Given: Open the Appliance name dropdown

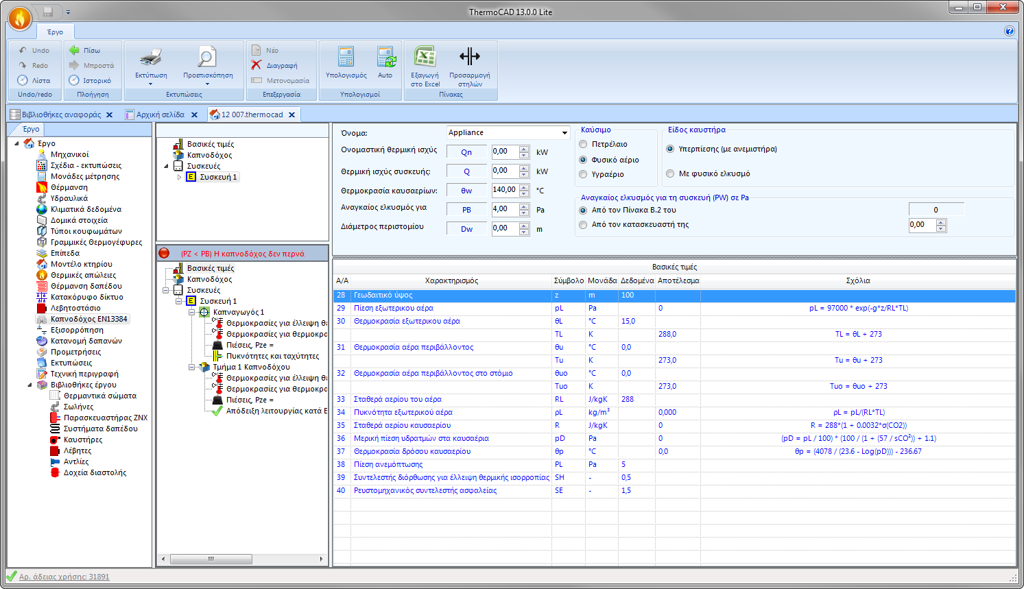Looking at the screenshot, I should point(564,133).
